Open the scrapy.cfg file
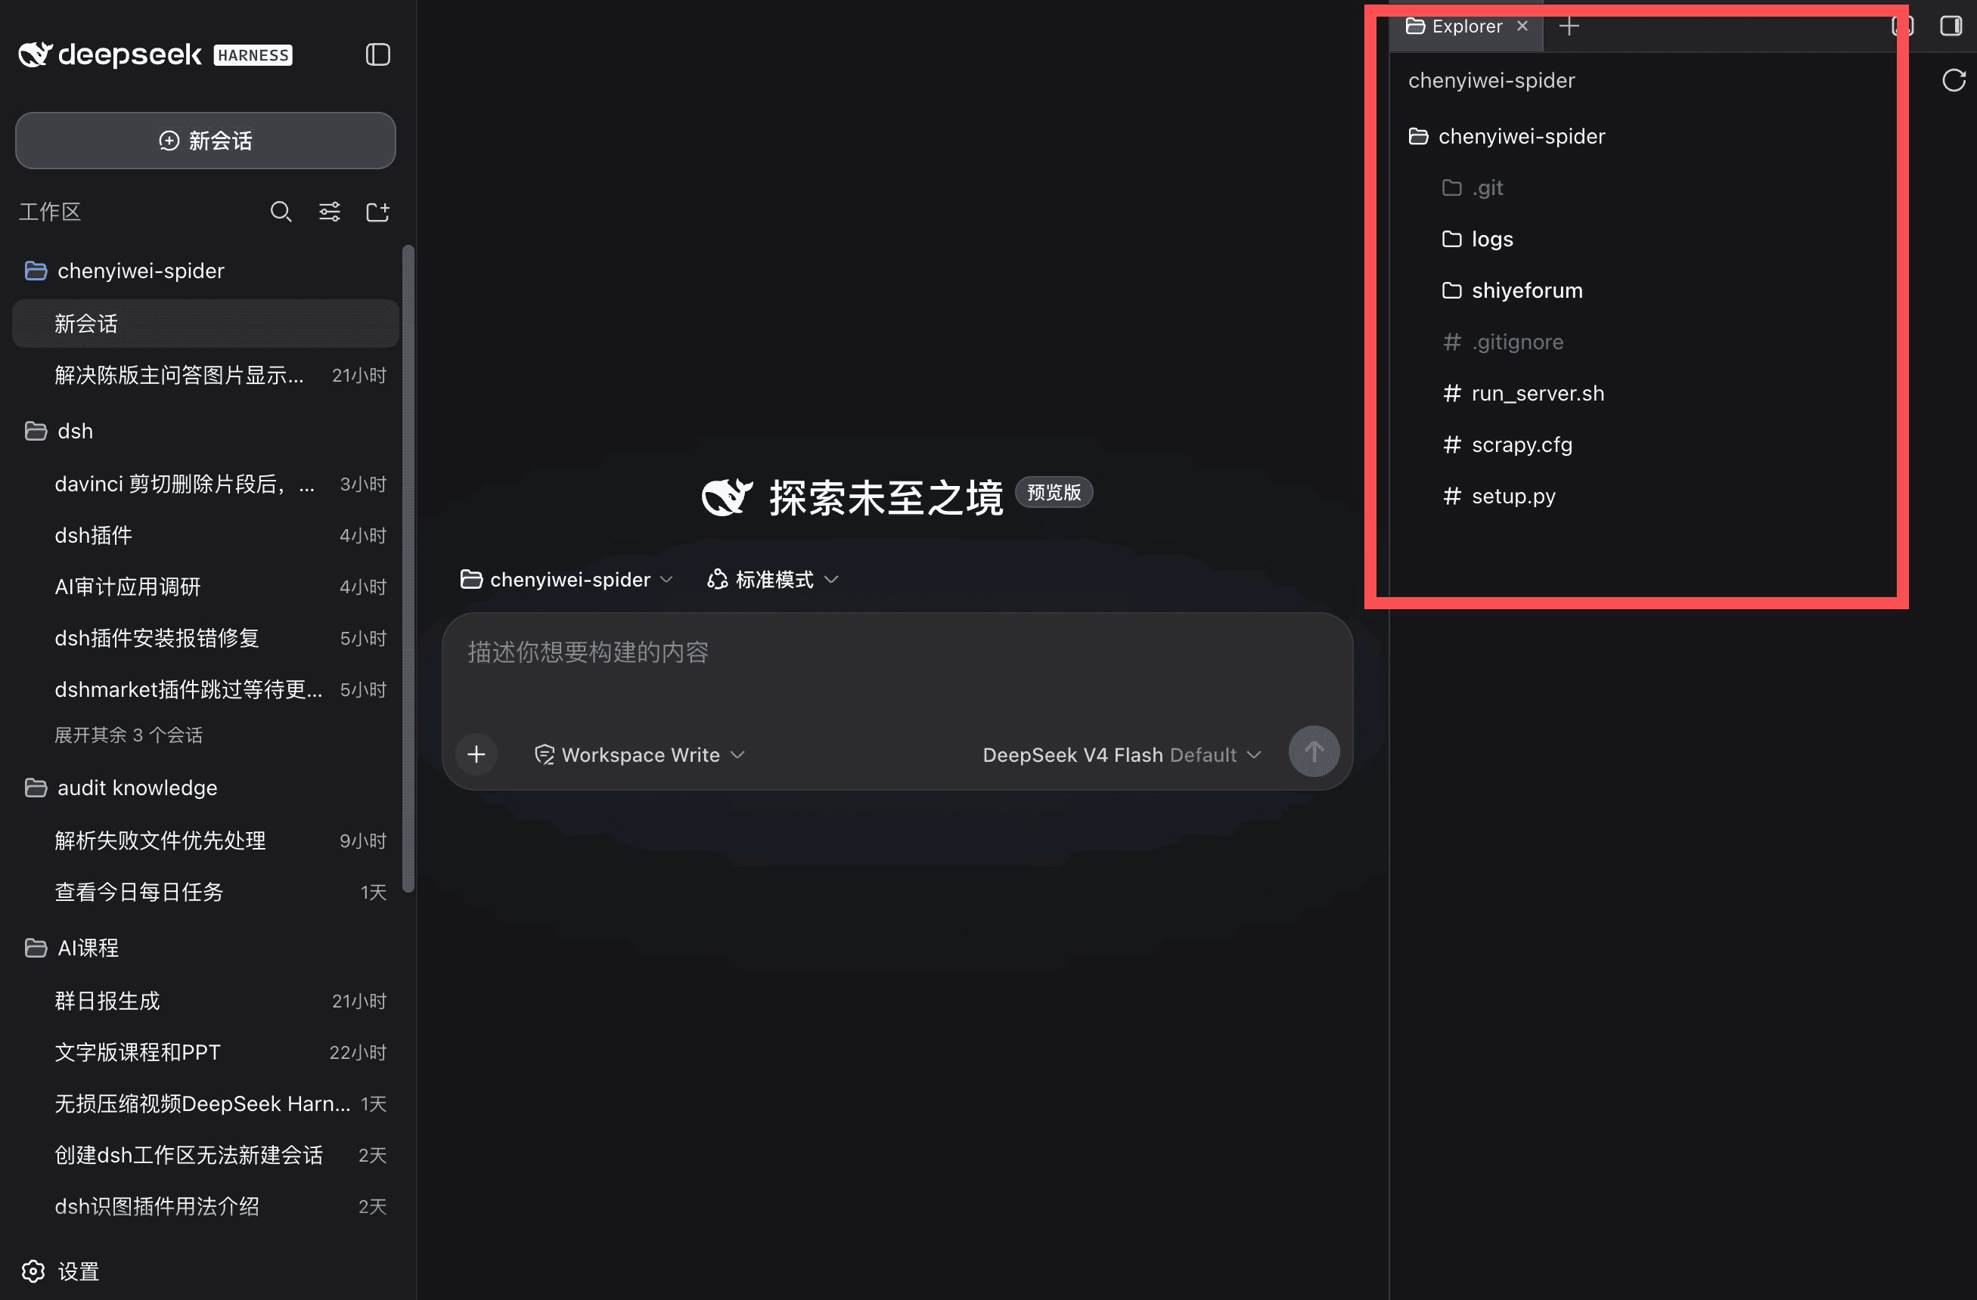The width and height of the screenshot is (1977, 1300). (1507, 445)
